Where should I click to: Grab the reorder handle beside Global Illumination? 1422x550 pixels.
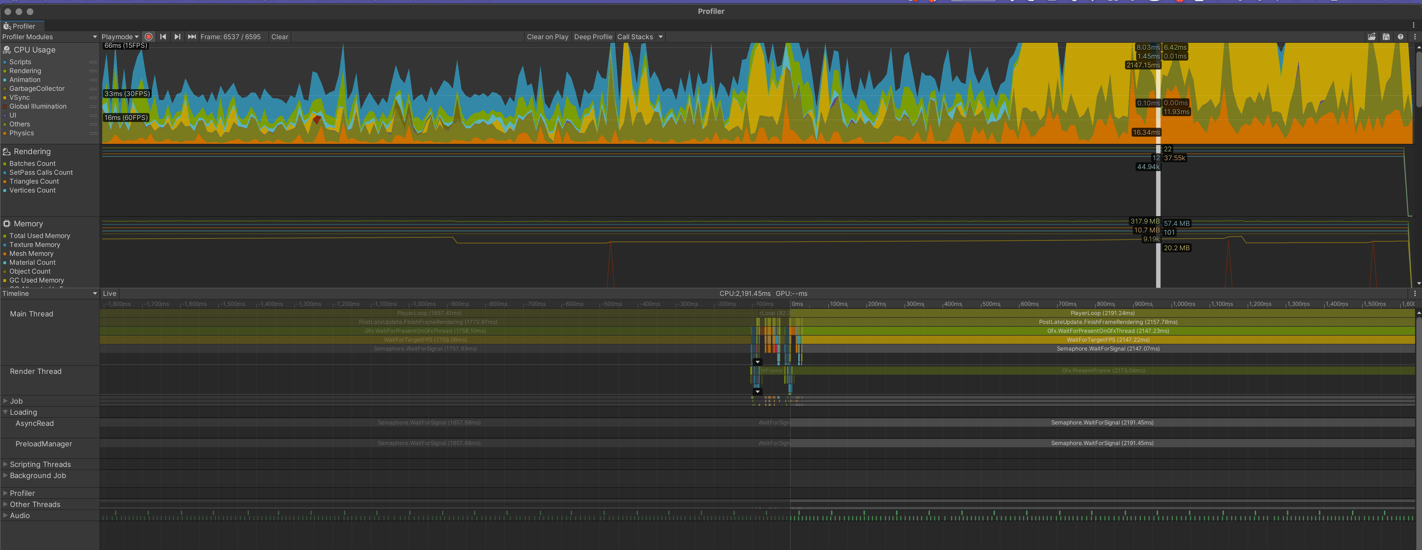[93, 106]
